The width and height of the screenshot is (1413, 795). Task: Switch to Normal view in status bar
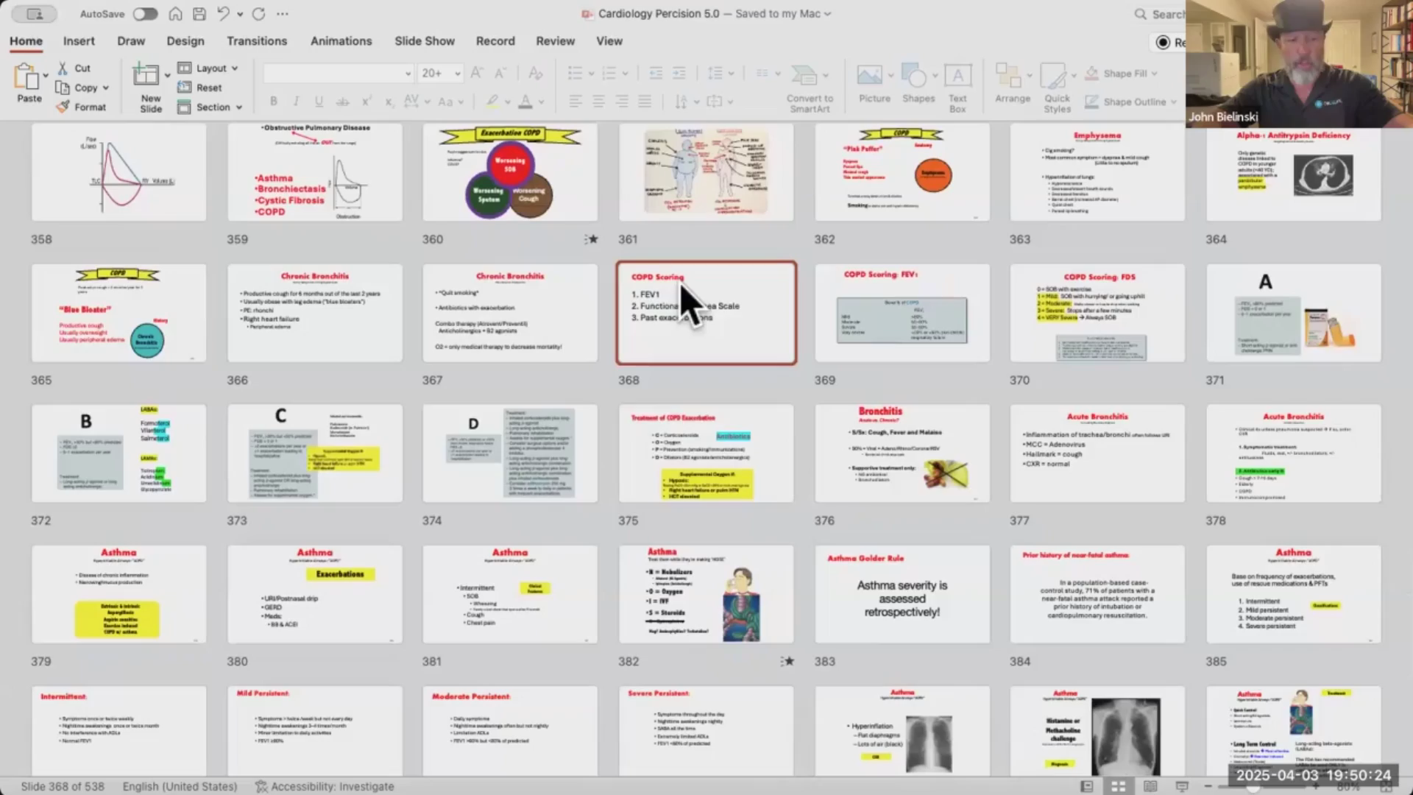pos(1086,786)
